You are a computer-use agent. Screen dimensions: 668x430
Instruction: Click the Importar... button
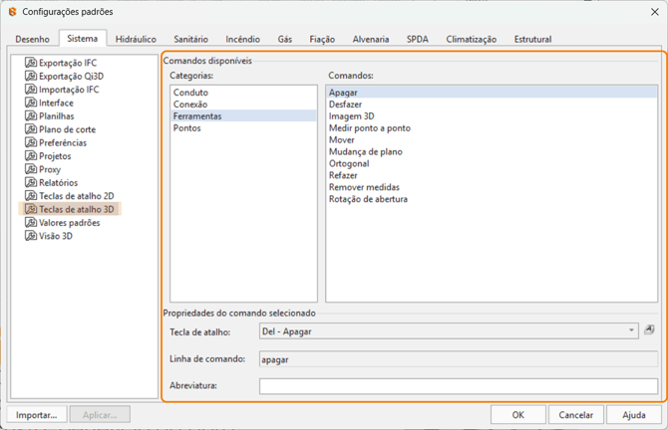click(x=37, y=415)
